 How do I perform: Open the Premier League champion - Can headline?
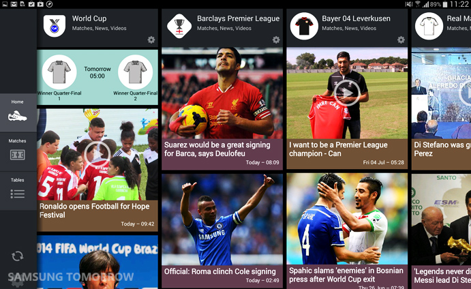point(338,149)
